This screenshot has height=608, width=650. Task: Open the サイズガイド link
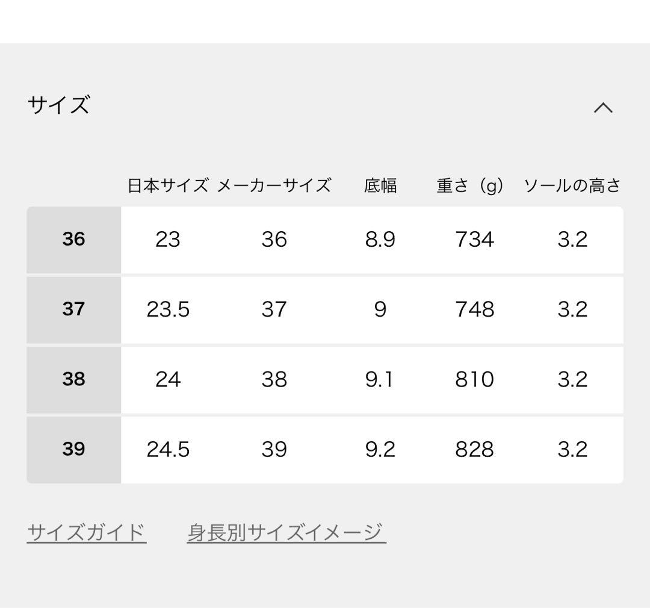[86, 531]
